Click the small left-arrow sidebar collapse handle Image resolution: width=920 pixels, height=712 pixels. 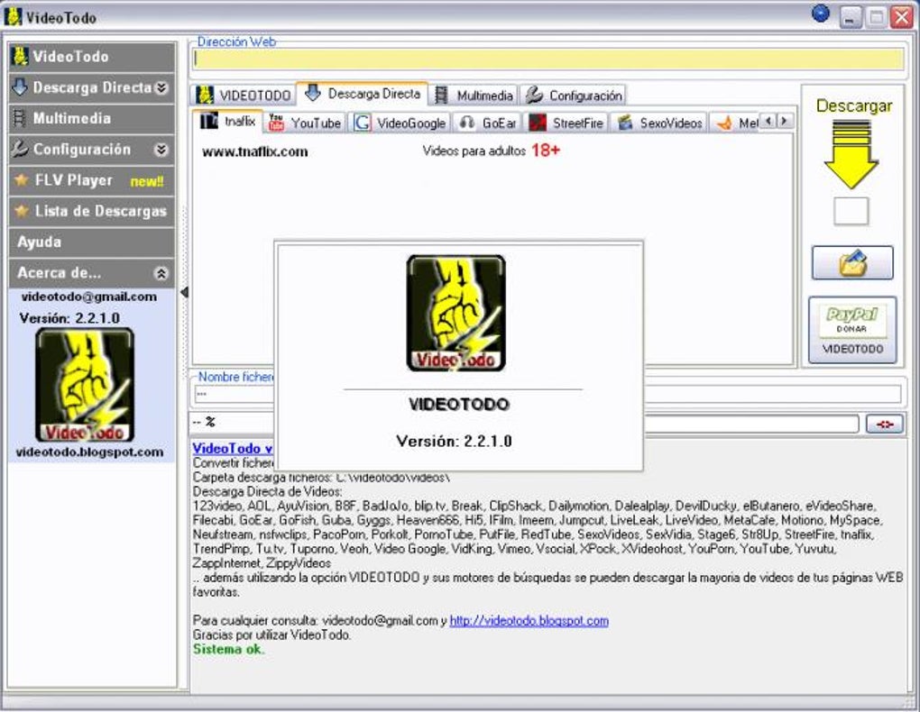point(184,292)
